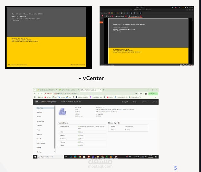Image resolution: width=201 pixels, height=172 pixels.
Task: Open Task View on the Windows taskbar
Action: [x=66, y=157]
